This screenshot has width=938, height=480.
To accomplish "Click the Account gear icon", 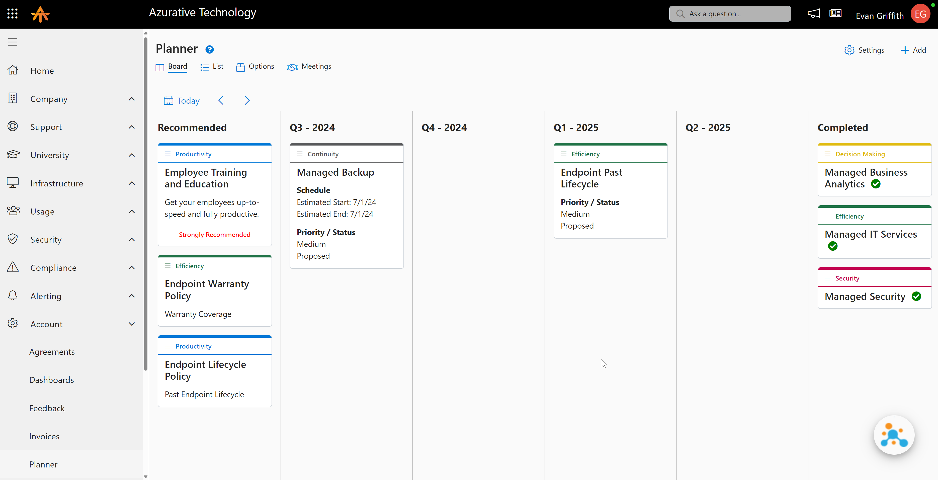I will pyautogui.click(x=13, y=324).
